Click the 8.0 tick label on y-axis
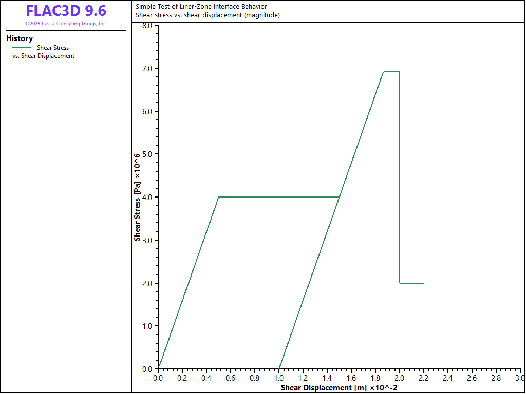 click(147, 26)
